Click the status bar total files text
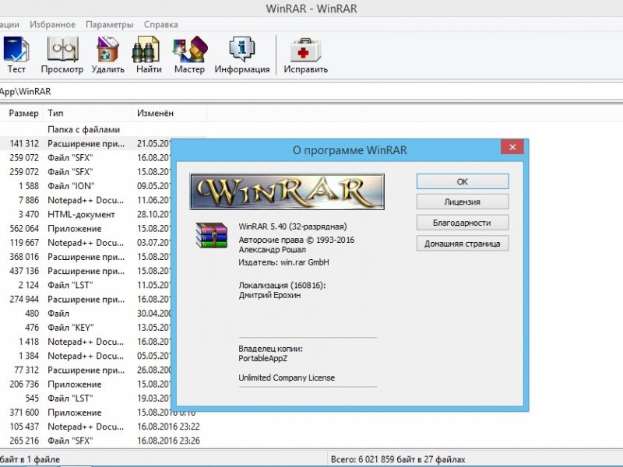 click(398, 459)
